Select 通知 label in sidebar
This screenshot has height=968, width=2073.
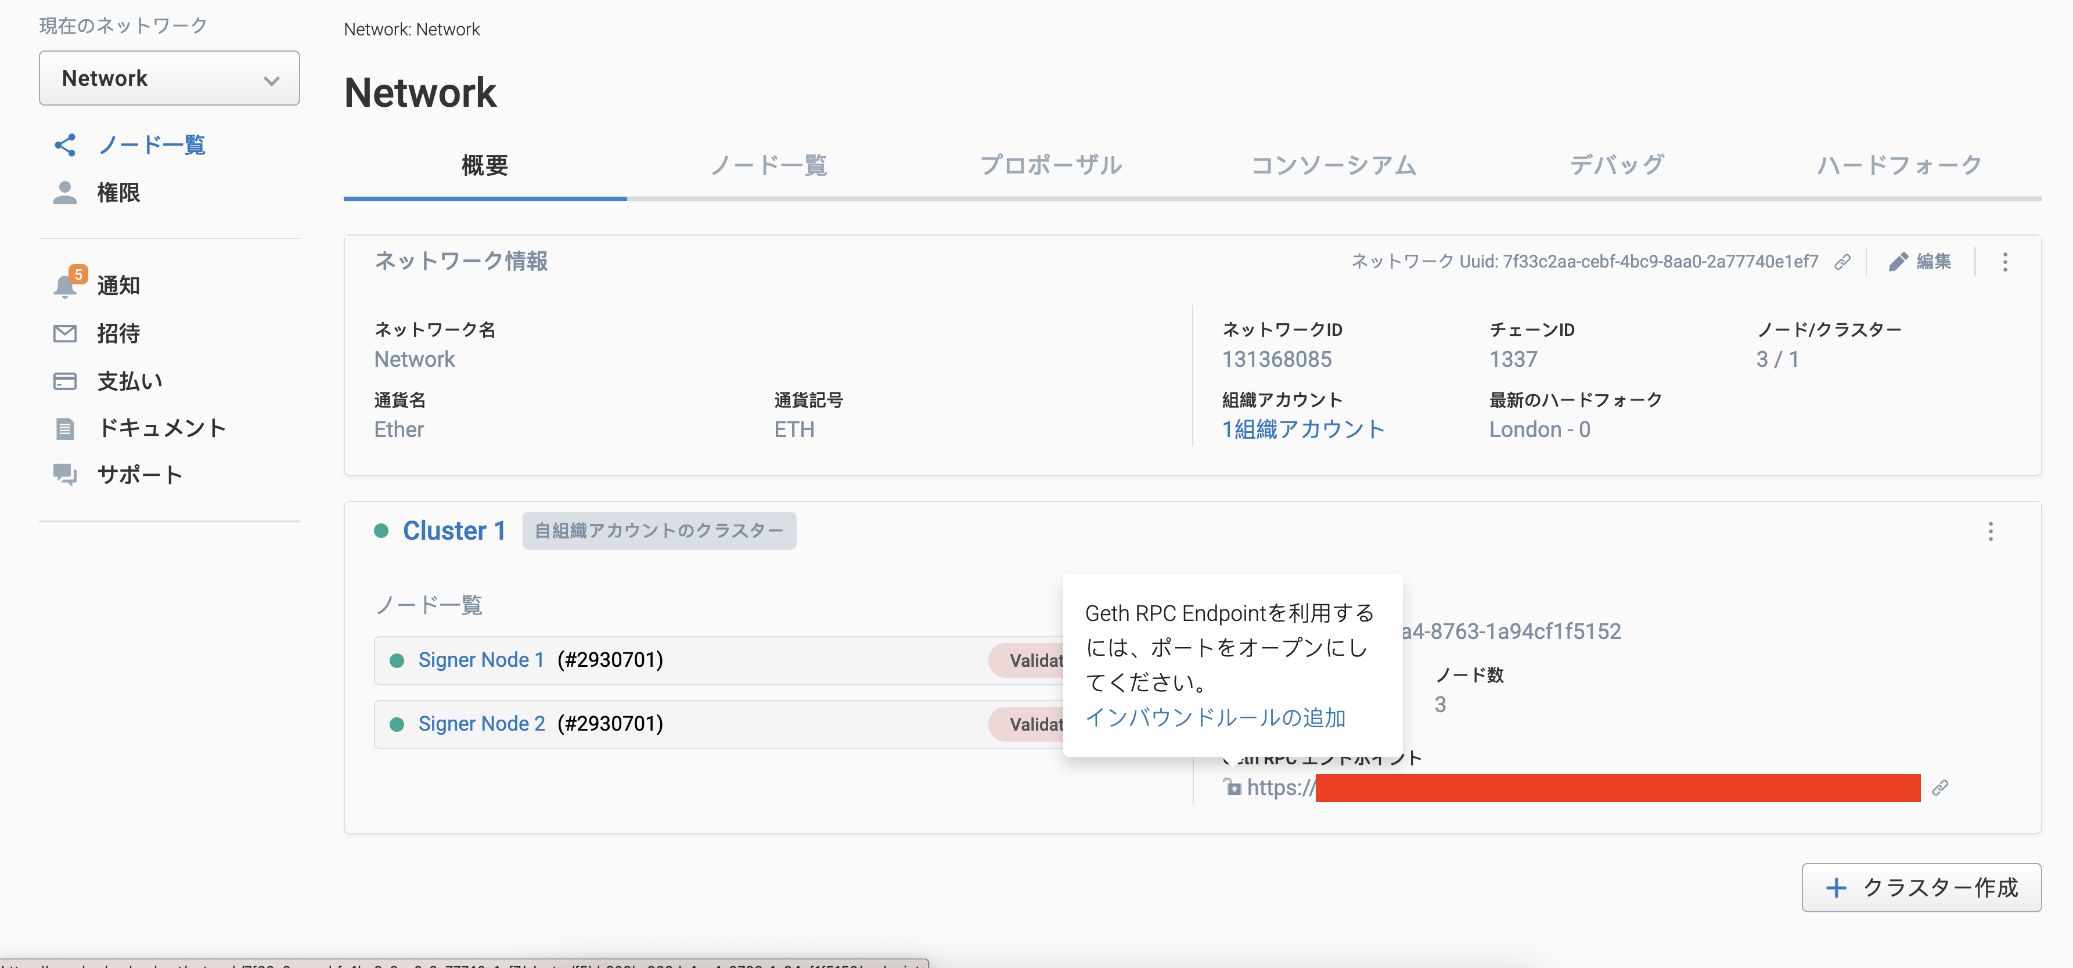coord(118,286)
